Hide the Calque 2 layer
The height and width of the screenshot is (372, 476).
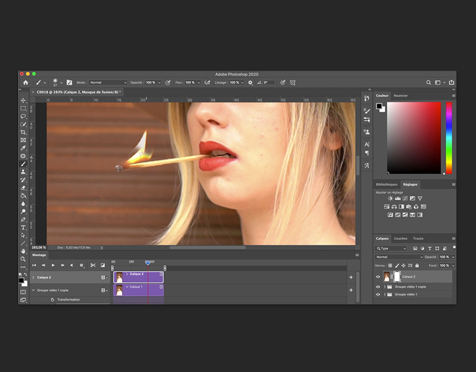(378, 276)
